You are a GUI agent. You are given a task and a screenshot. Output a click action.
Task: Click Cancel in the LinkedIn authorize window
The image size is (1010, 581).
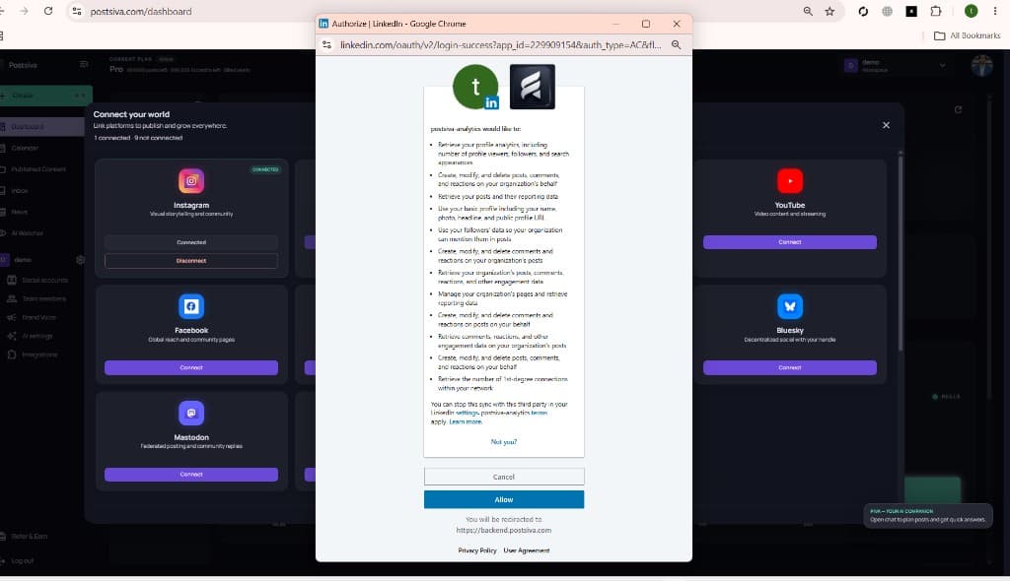(x=504, y=477)
